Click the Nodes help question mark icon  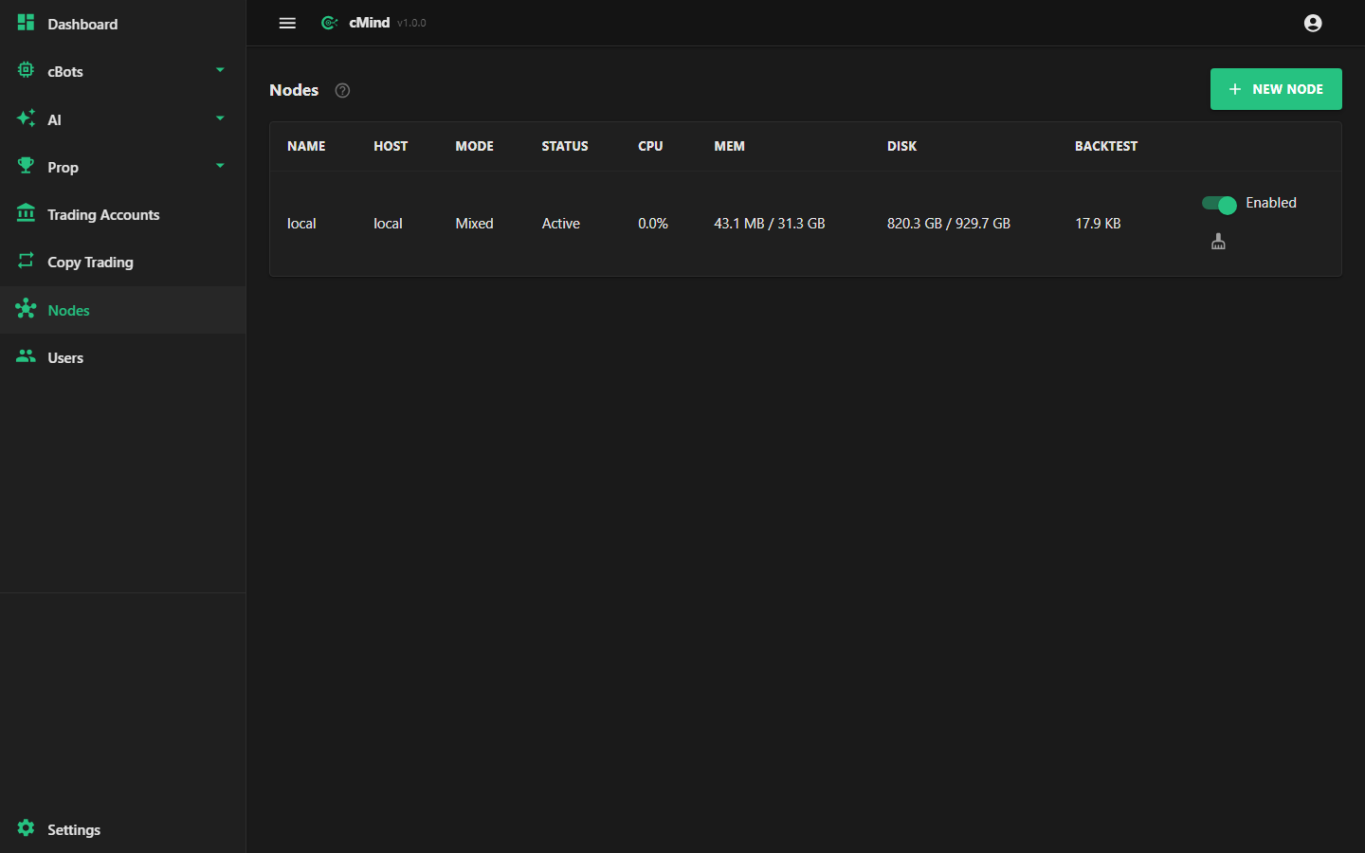point(343,90)
